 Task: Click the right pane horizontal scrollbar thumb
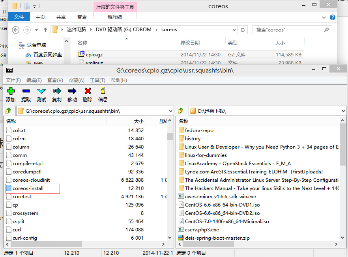tap(208, 244)
